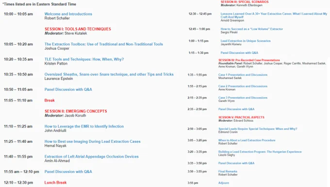The width and height of the screenshot is (330, 187).
Task: Select the Session II: Emerging Concepts heading
Action: 76,111
